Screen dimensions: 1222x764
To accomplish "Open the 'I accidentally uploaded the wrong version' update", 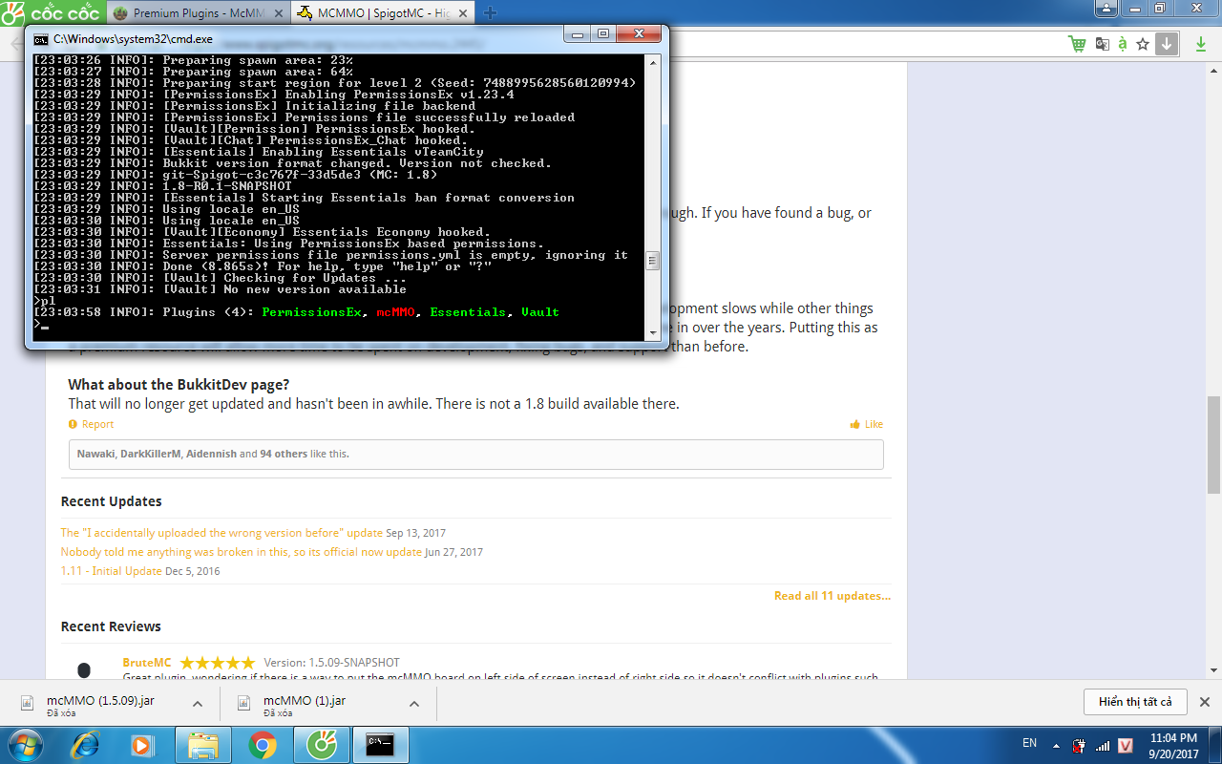I will [221, 533].
